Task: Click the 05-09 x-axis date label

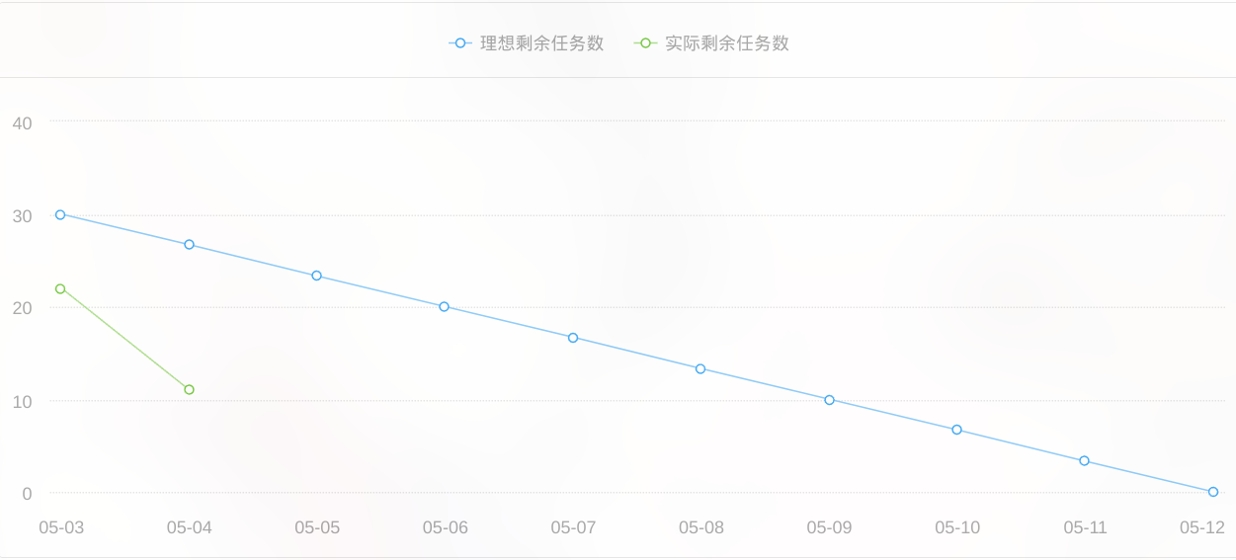Action: [829, 527]
